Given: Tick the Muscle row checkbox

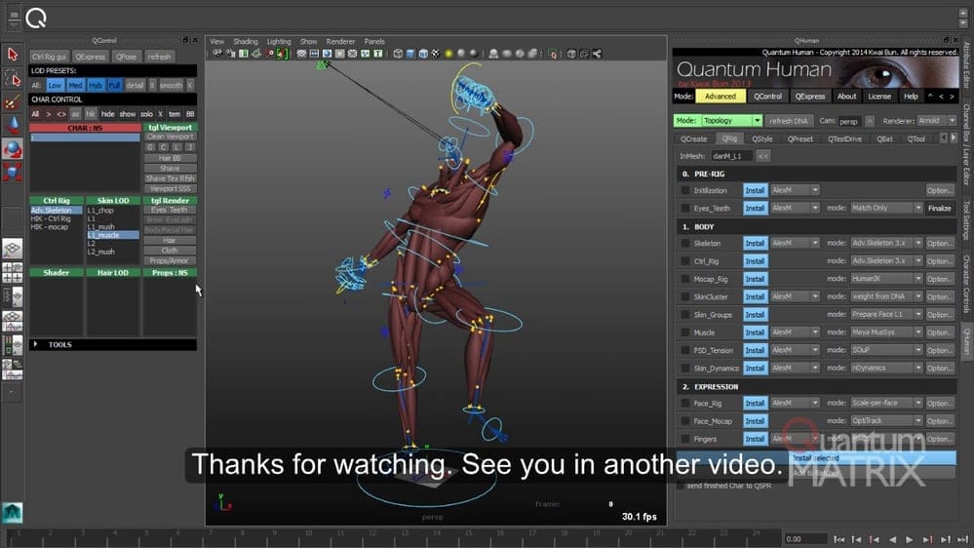Looking at the screenshot, I should point(685,333).
